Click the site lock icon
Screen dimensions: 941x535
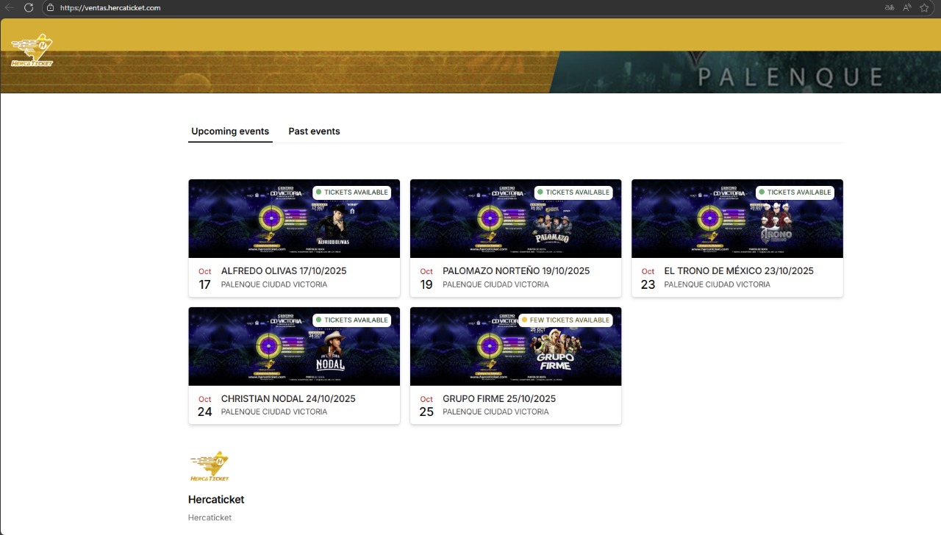pos(50,8)
